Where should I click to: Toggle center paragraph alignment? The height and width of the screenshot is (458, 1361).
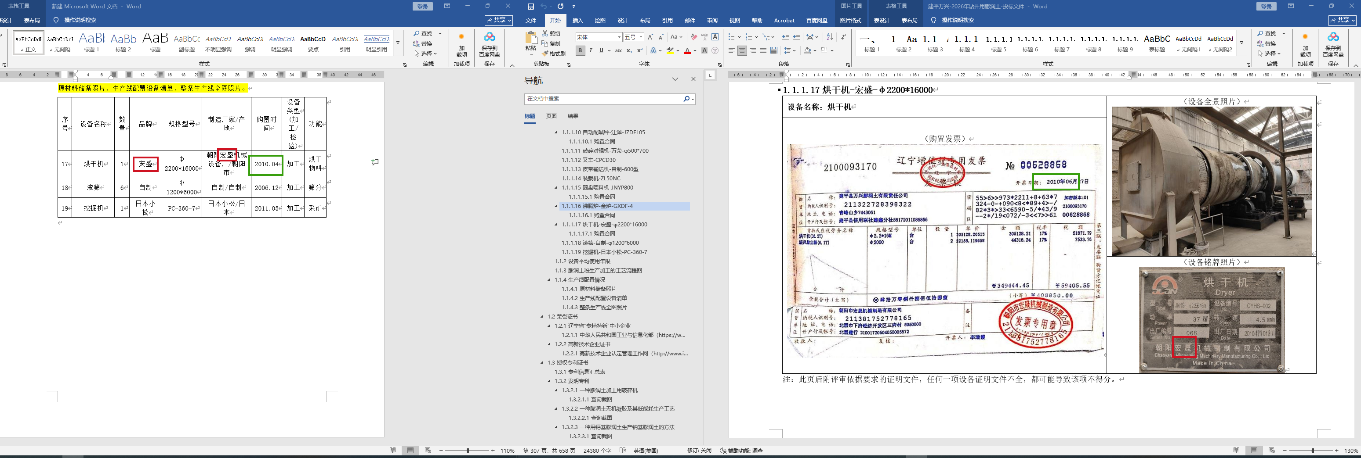pyautogui.click(x=742, y=50)
